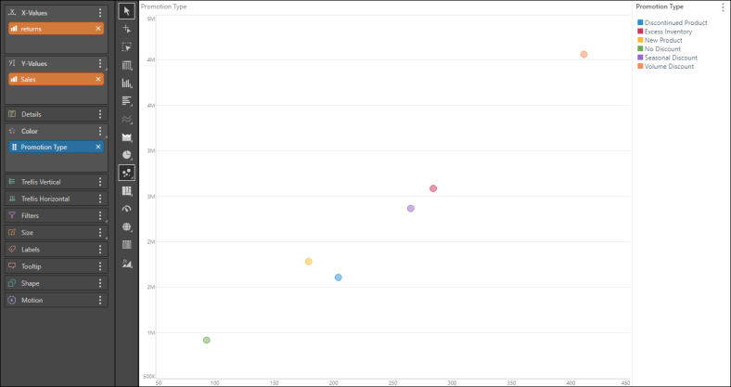This screenshot has height=387, width=731.
Task: Select the barcode-style chart type icon
Action: pyautogui.click(x=127, y=245)
